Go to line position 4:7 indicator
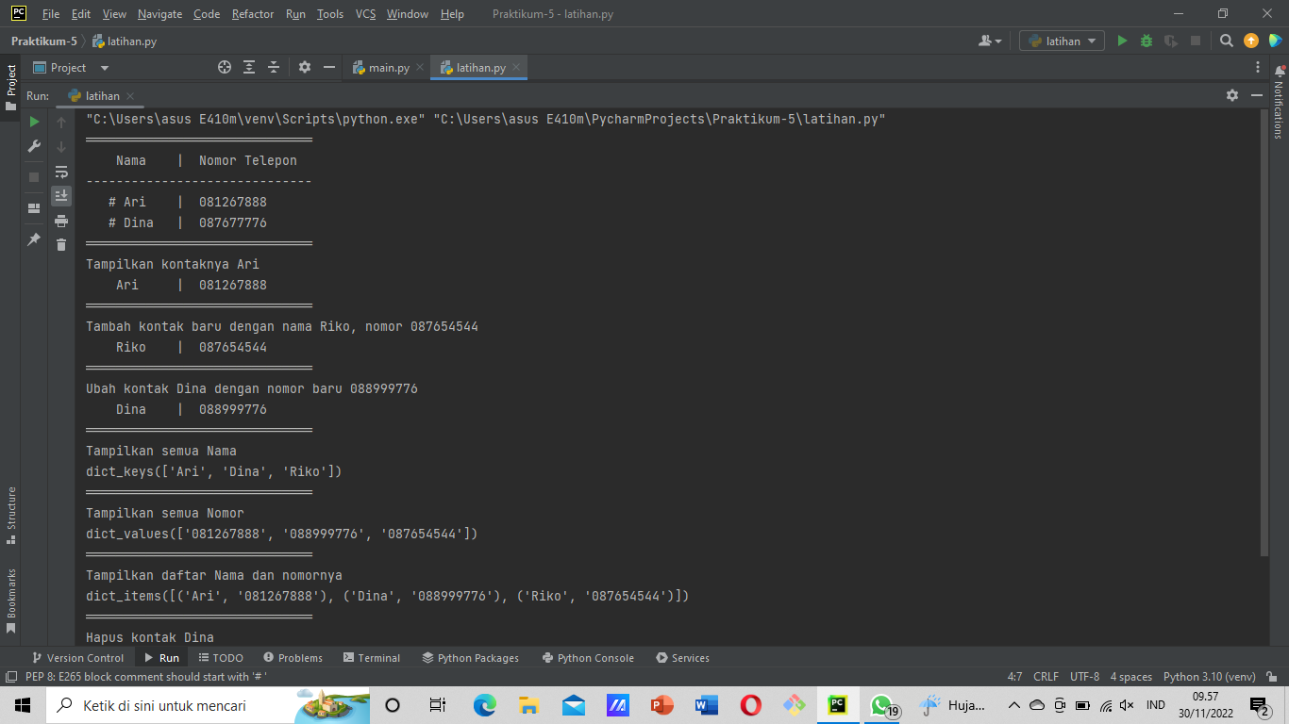The width and height of the screenshot is (1289, 724). tap(1014, 677)
